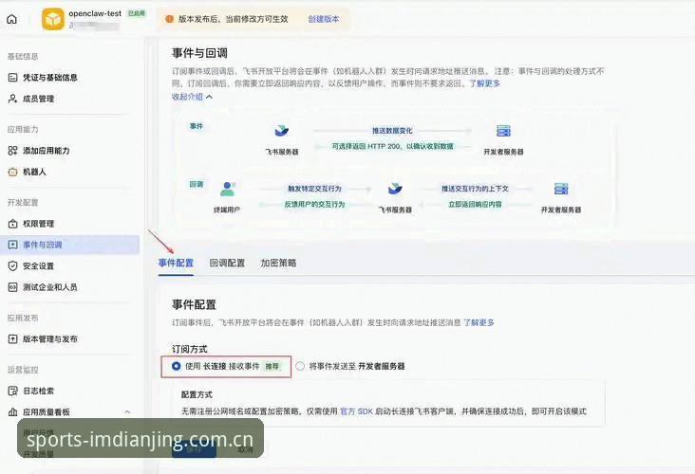Switch to the 回调配置 tab
The height and width of the screenshot is (474, 695).
pyautogui.click(x=227, y=263)
